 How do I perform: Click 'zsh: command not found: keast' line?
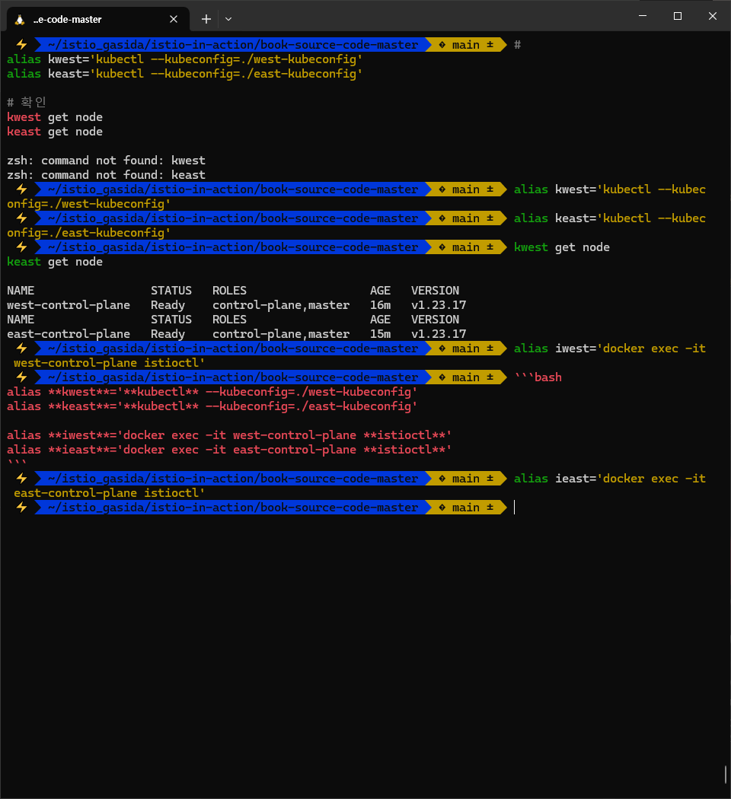point(106,175)
